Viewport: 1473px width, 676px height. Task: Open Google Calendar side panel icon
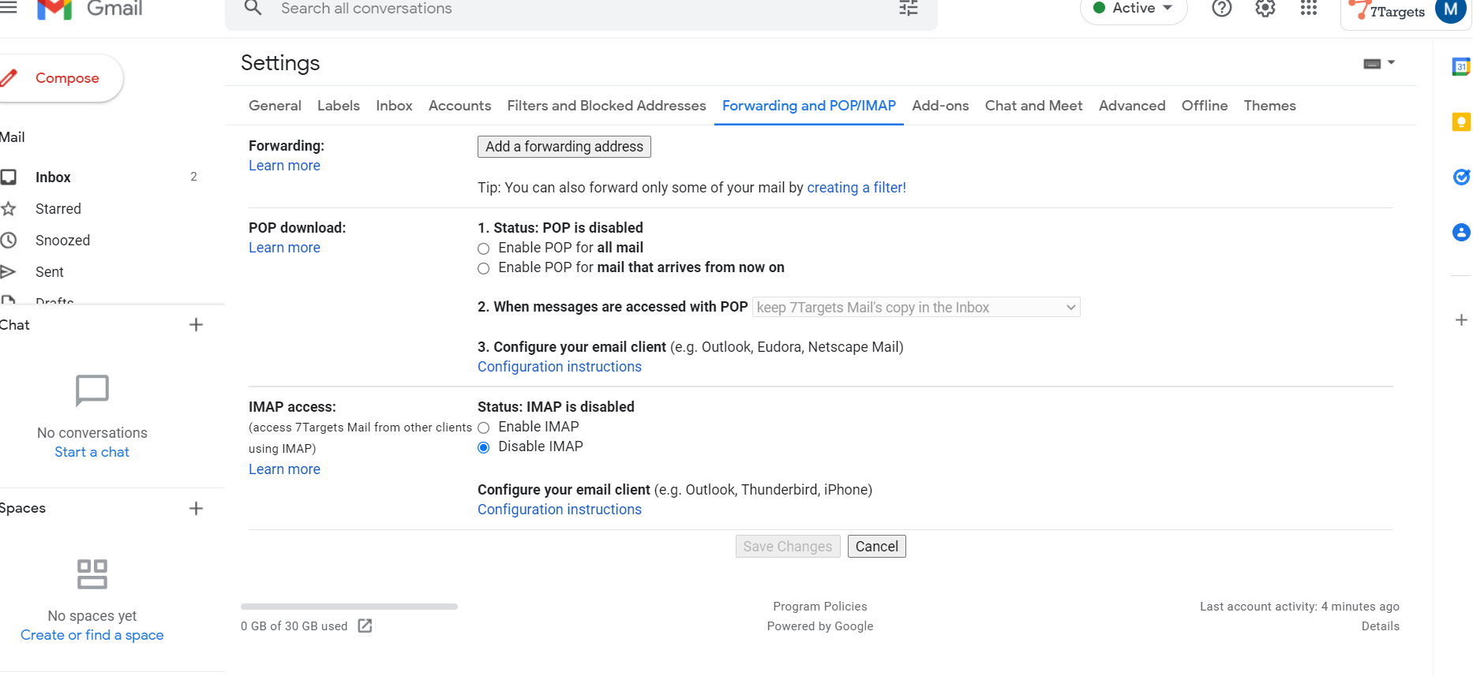[x=1461, y=67]
